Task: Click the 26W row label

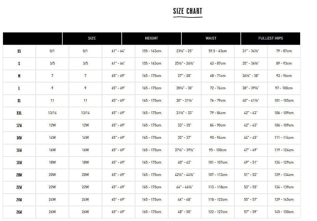Action: [x=19, y=212]
